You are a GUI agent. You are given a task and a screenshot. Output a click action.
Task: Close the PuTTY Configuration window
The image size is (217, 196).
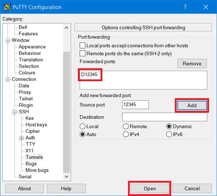206,7
